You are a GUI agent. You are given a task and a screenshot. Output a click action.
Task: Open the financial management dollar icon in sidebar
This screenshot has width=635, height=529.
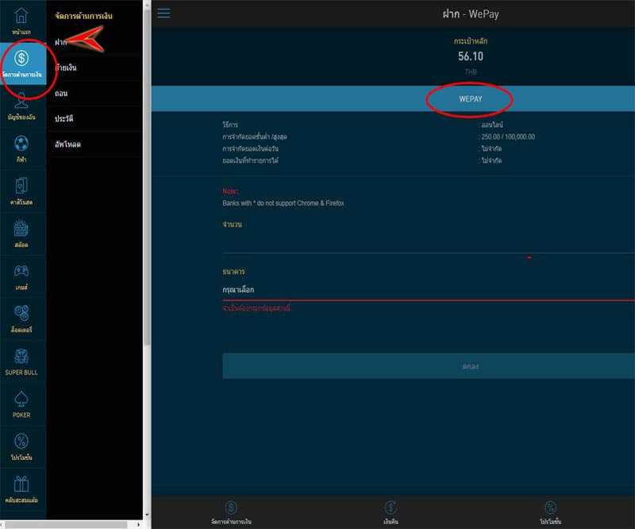(x=21, y=58)
